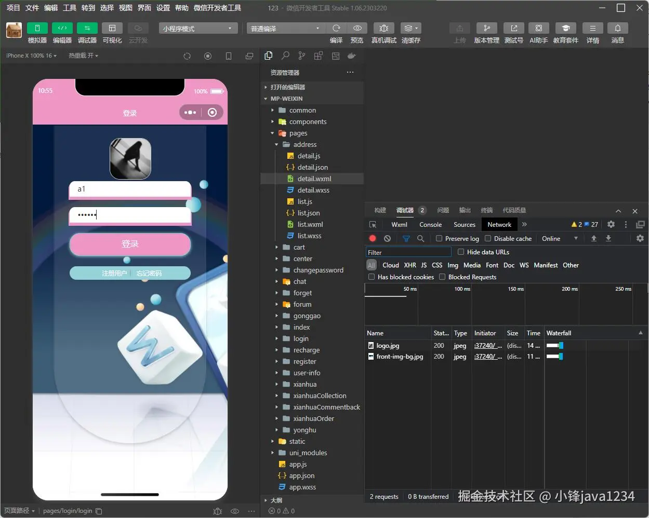Open the 可视化 visual panel
Screen dimensions: 649x518
pos(112,28)
